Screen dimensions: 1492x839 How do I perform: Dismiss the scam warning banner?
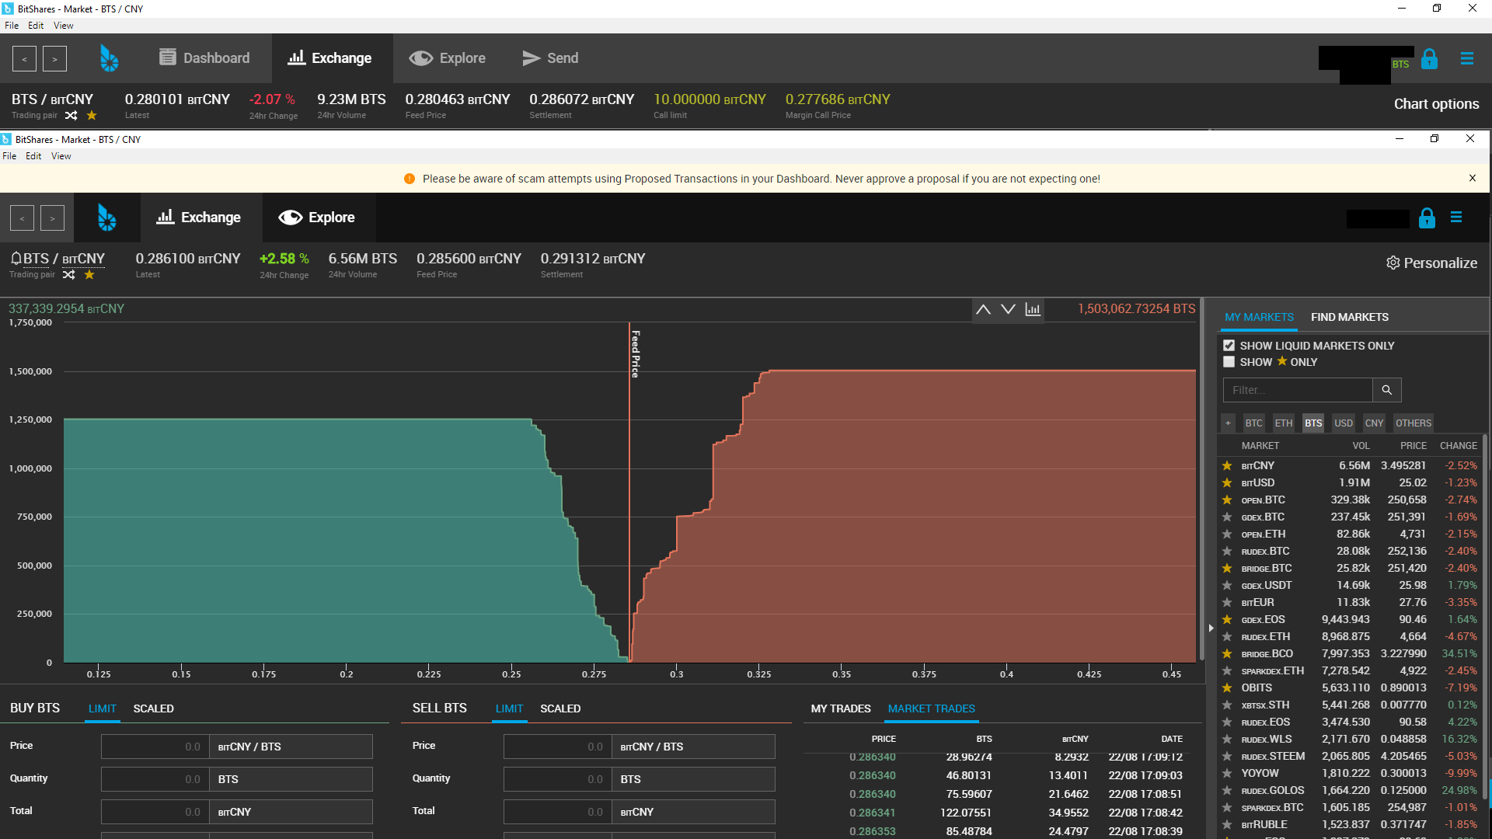point(1472,178)
